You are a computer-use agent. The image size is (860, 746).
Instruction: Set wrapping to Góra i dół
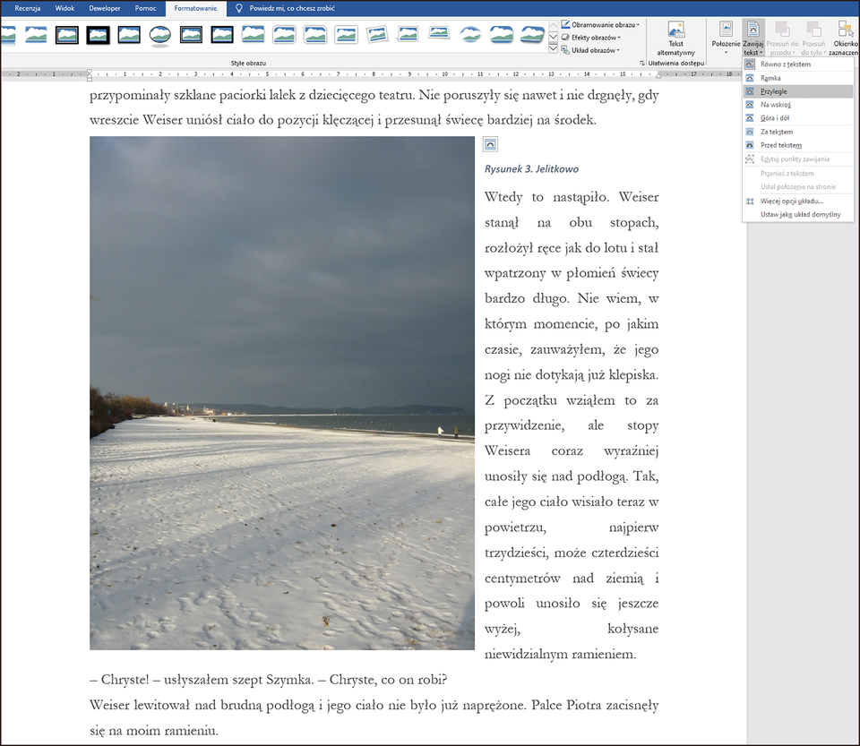click(x=776, y=118)
